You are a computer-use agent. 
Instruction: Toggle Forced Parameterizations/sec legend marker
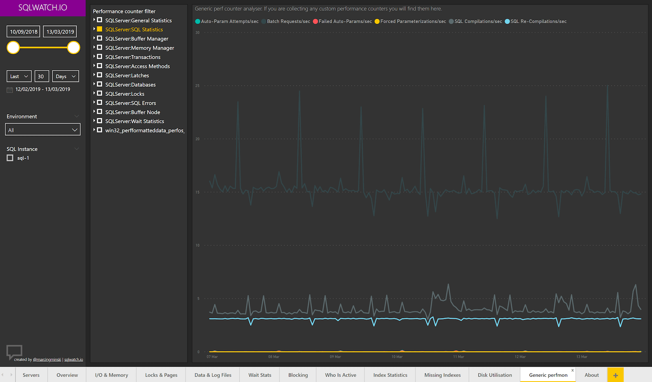(377, 22)
